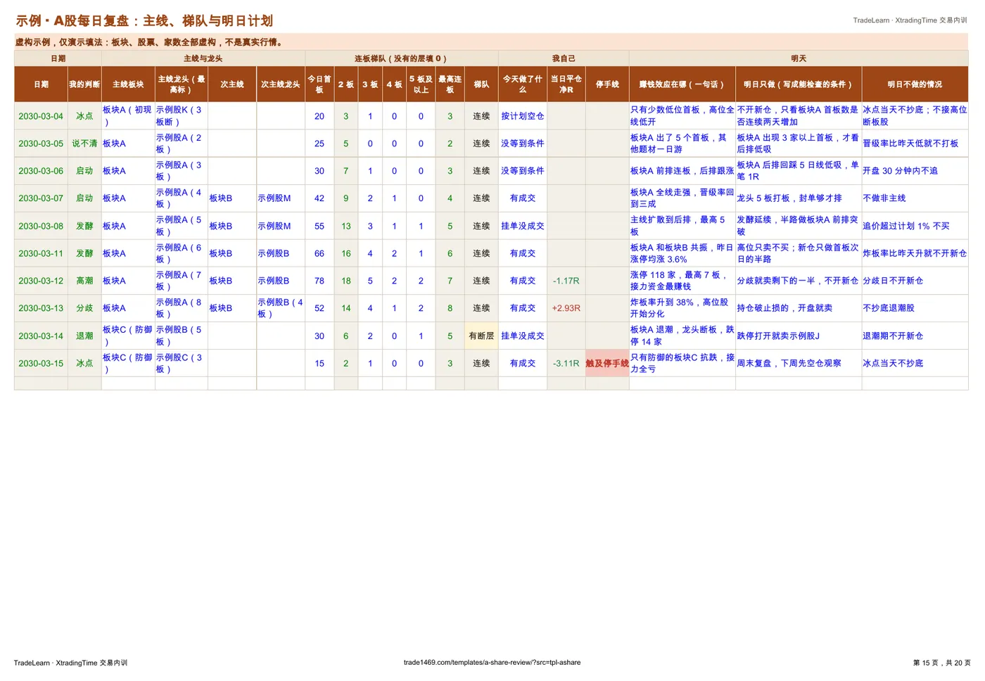The height and width of the screenshot is (681, 985).
Task: Select the note banner starting with 虚构示例
Action: 491,42
